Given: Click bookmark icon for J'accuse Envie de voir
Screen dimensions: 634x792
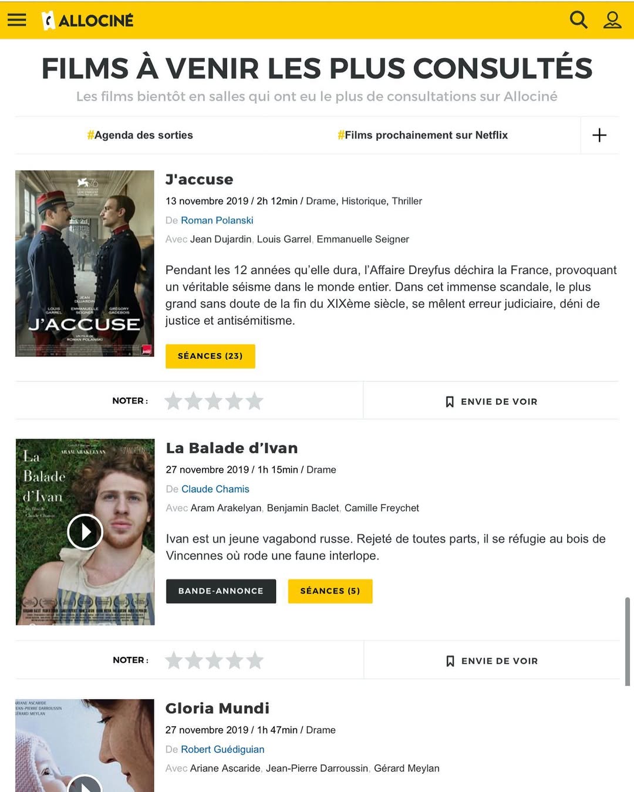Looking at the screenshot, I should pyautogui.click(x=450, y=402).
